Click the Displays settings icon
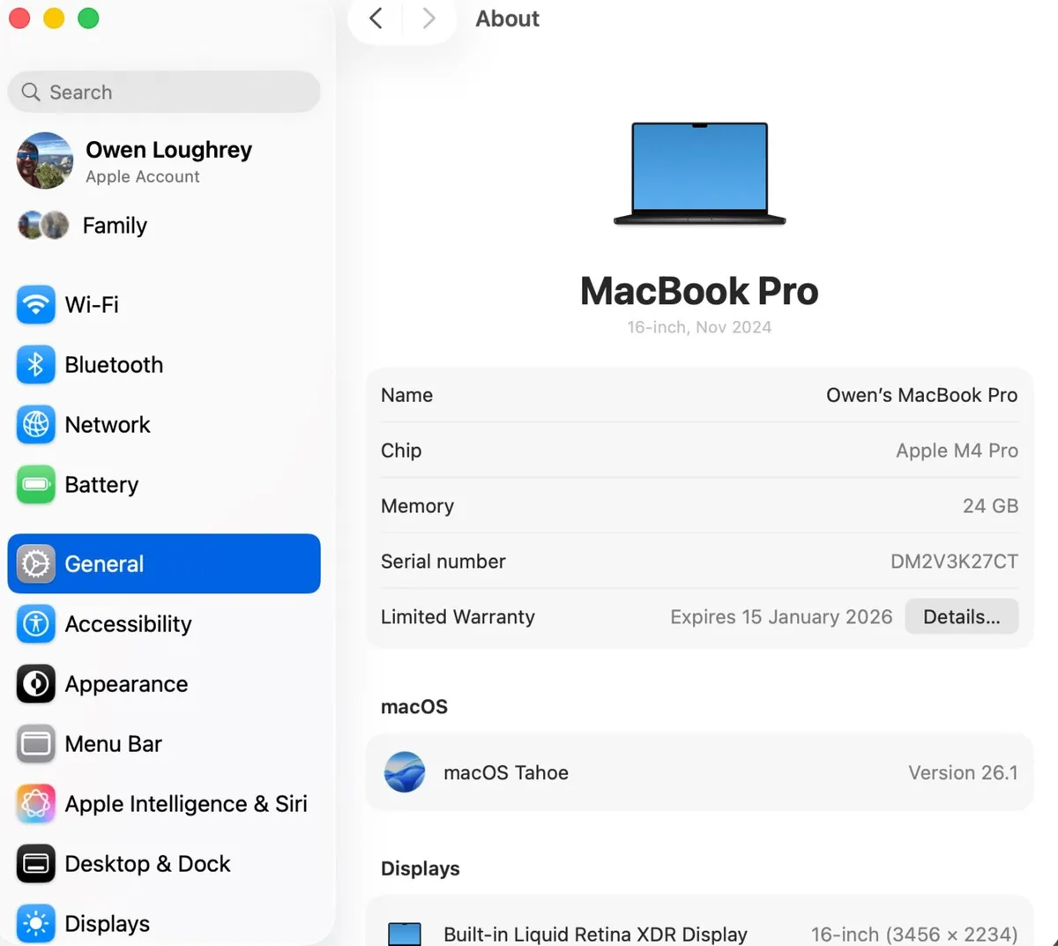 (x=35, y=923)
